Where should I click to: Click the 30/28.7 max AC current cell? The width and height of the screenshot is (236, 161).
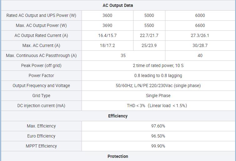point(200,45)
